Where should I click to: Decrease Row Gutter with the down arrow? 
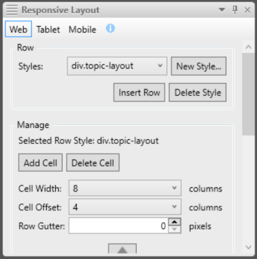175,229
